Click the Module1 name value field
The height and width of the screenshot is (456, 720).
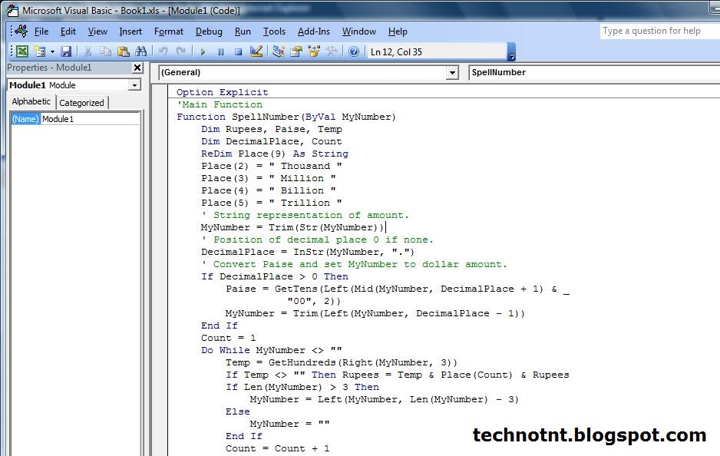90,119
